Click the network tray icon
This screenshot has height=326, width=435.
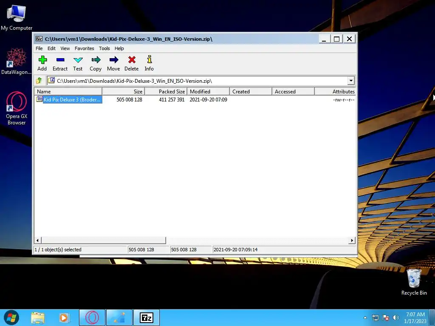pos(376,318)
